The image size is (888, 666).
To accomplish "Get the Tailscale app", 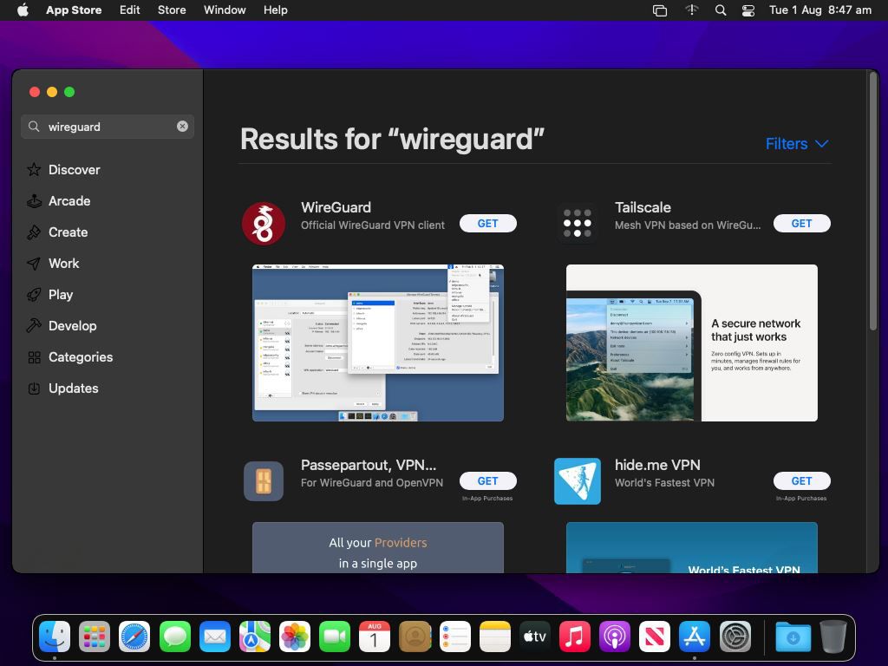I will point(801,223).
